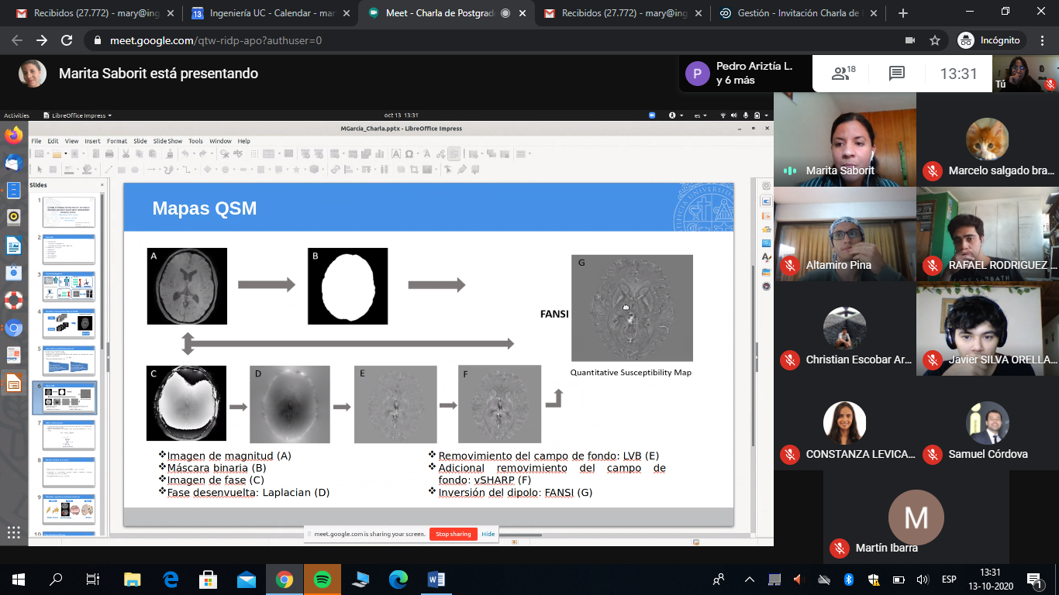Go forward in Chrome history

[42, 40]
